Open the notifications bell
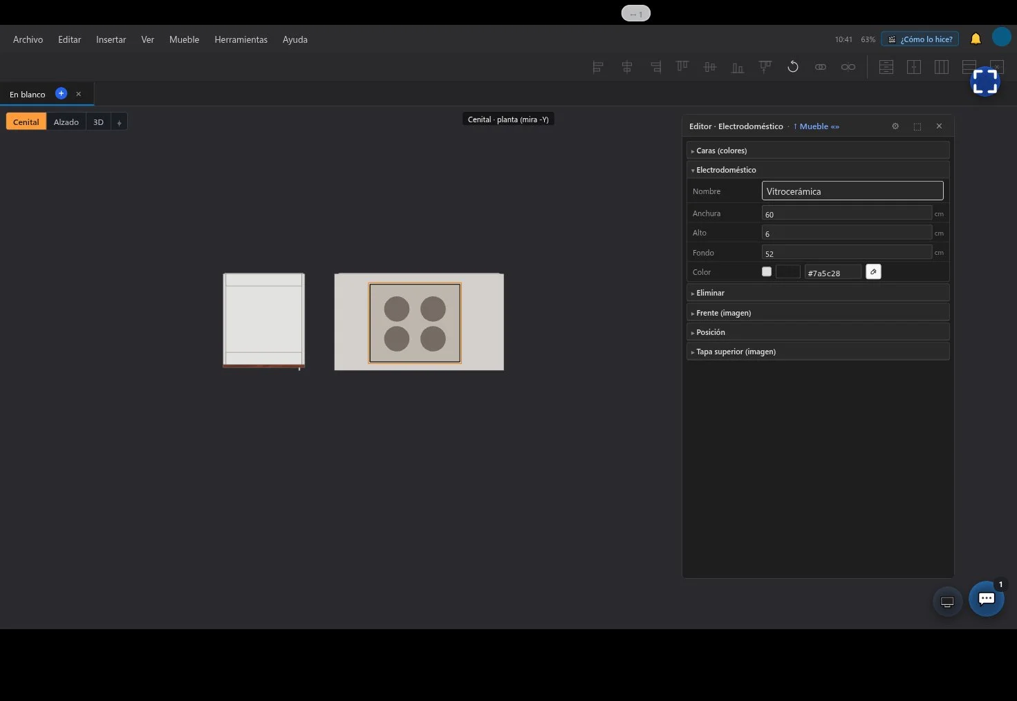 (976, 39)
